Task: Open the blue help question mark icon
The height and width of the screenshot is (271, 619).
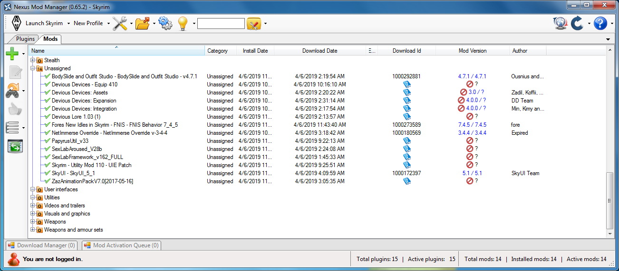Action: pos(600,23)
